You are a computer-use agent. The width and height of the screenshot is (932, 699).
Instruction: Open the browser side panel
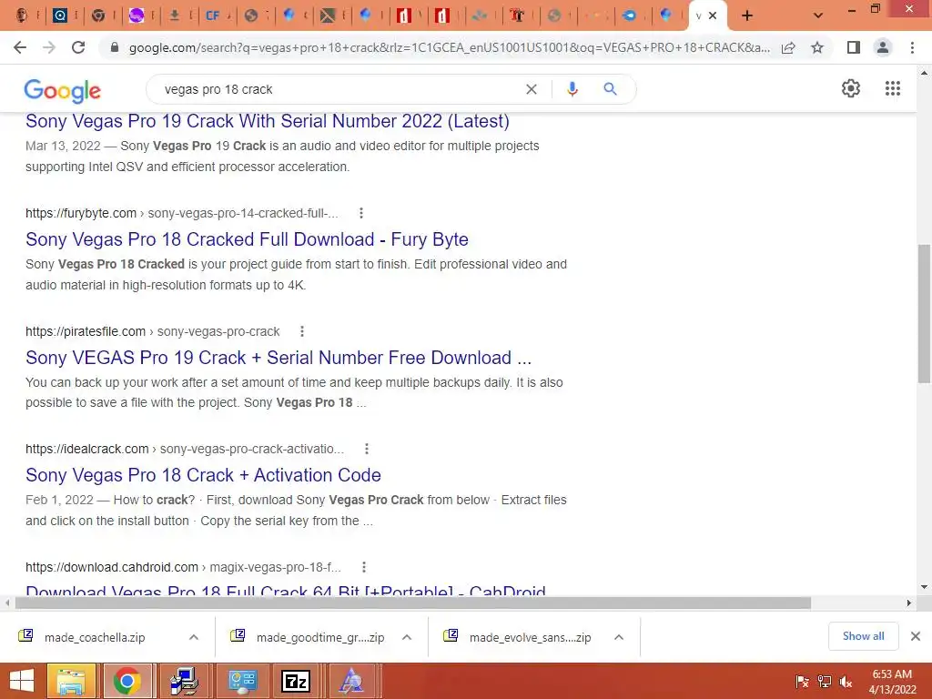[x=854, y=47]
